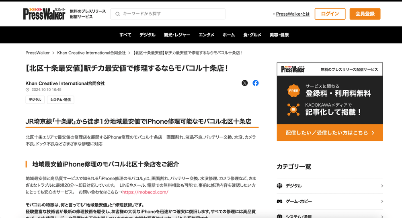Screen dimensions: 402x218
Task: Click the article title breadcrumb item
Action: click(x=187, y=53)
